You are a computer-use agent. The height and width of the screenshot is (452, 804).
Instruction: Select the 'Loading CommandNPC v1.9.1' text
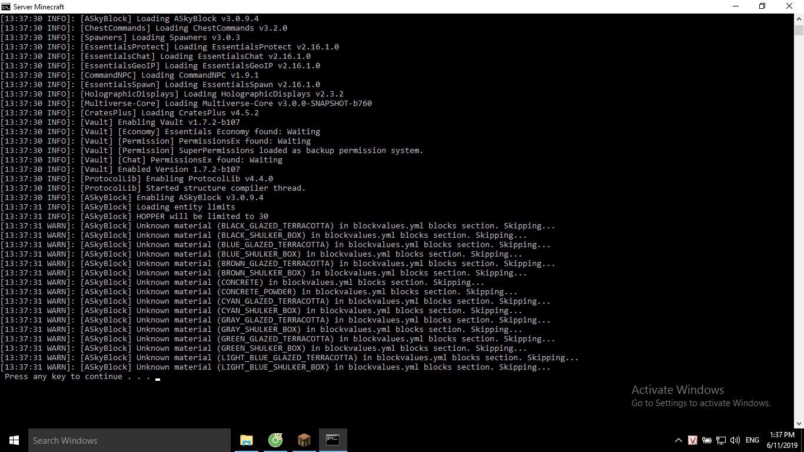(x=200, y=75)
